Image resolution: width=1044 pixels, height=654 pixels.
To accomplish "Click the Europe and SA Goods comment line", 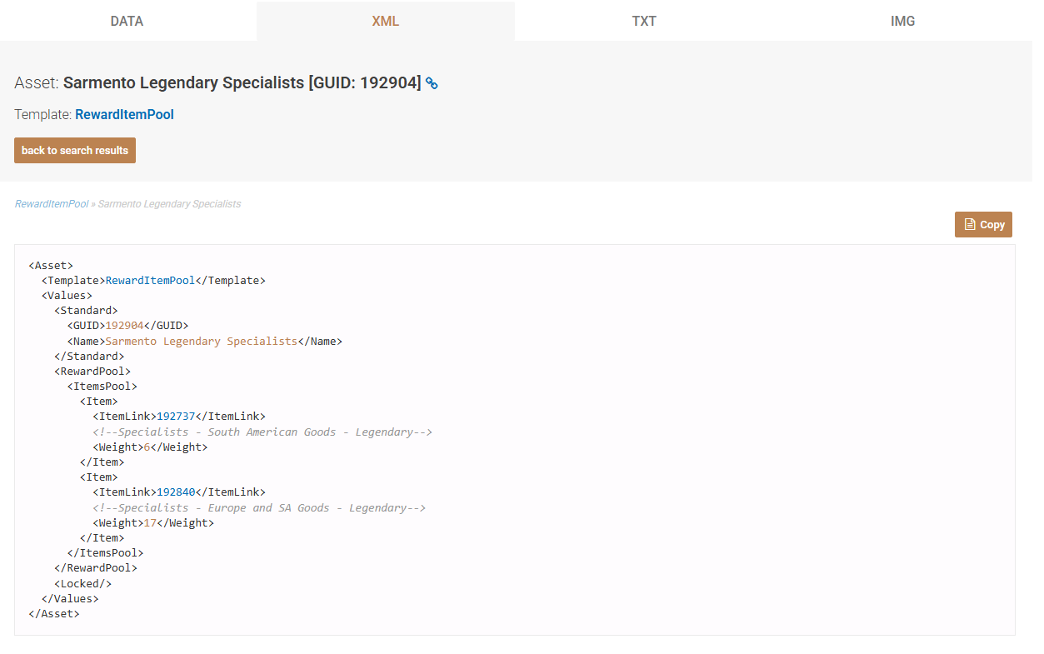I will click(x=259, y=508).
